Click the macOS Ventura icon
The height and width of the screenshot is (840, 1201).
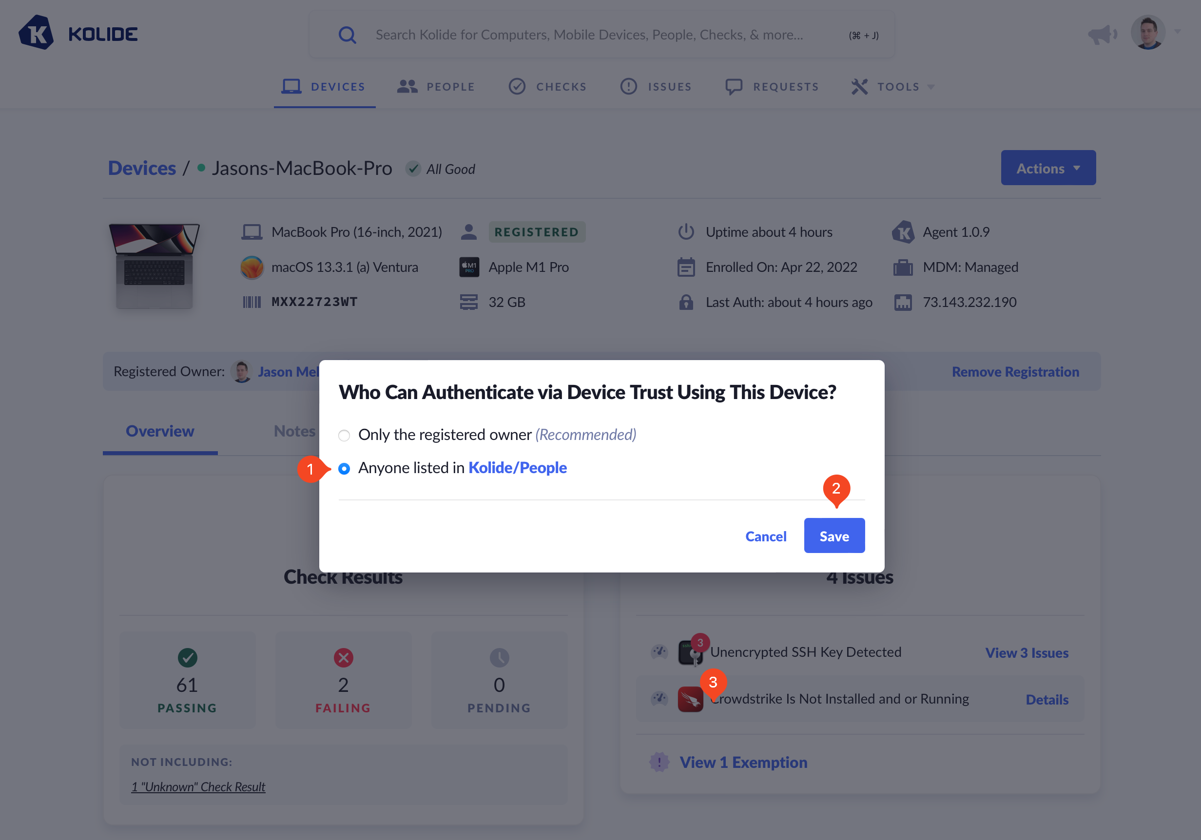[252, 267]
